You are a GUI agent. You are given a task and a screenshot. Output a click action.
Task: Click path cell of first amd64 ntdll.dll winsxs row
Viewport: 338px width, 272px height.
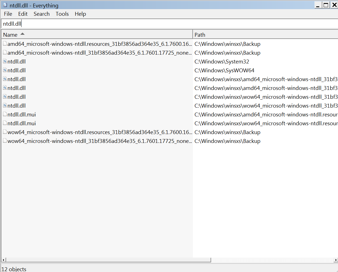[x=266, y=79]
